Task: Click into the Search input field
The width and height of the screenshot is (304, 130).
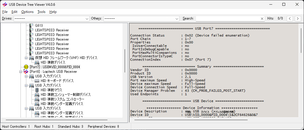Action: click(228, 18)
